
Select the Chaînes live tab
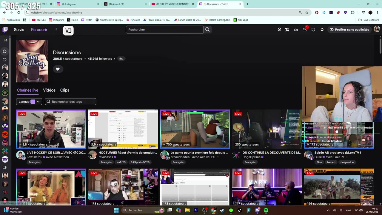[x=27, y=90]
